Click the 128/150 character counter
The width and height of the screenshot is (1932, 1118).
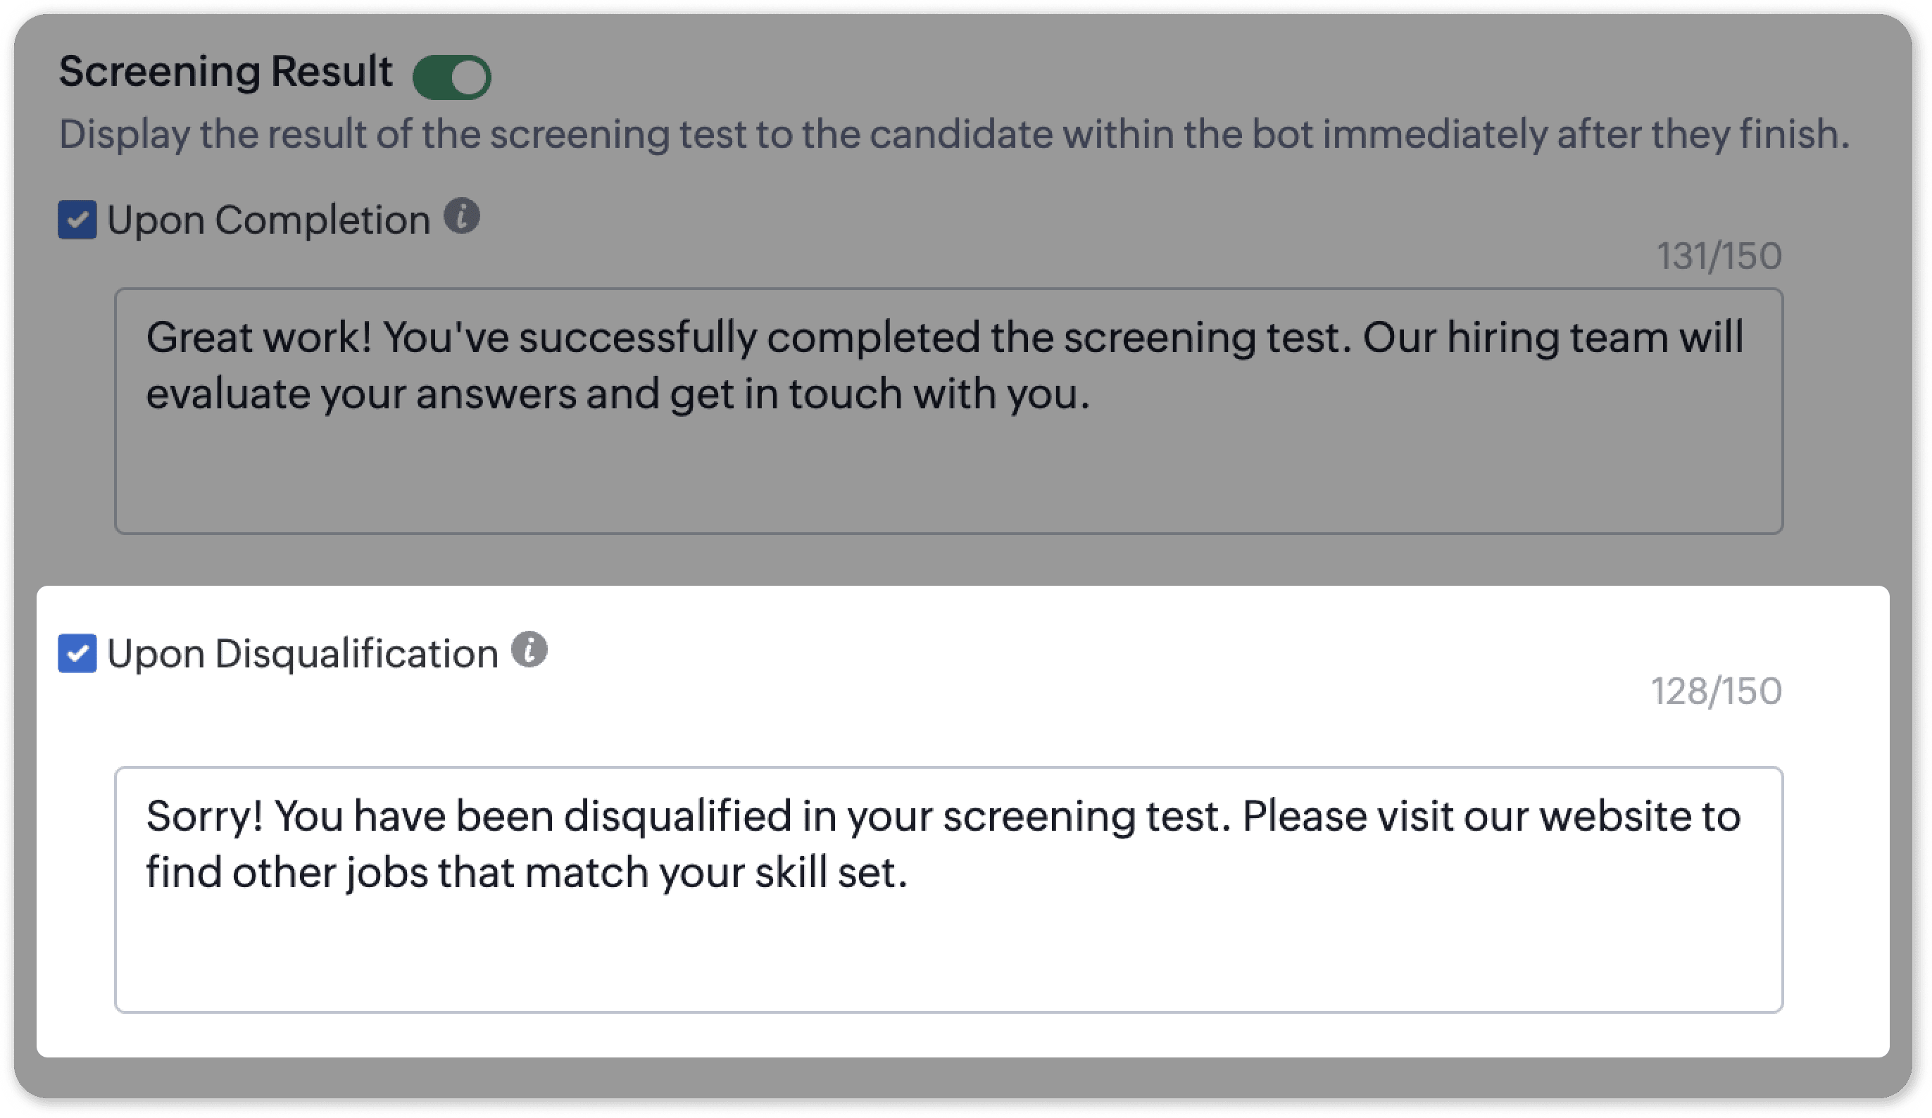[1716, 691]
